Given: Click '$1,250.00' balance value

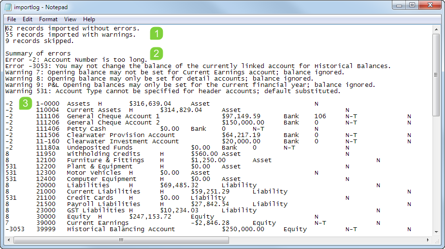Looking at the screenshot, I should tap(208, 160).
